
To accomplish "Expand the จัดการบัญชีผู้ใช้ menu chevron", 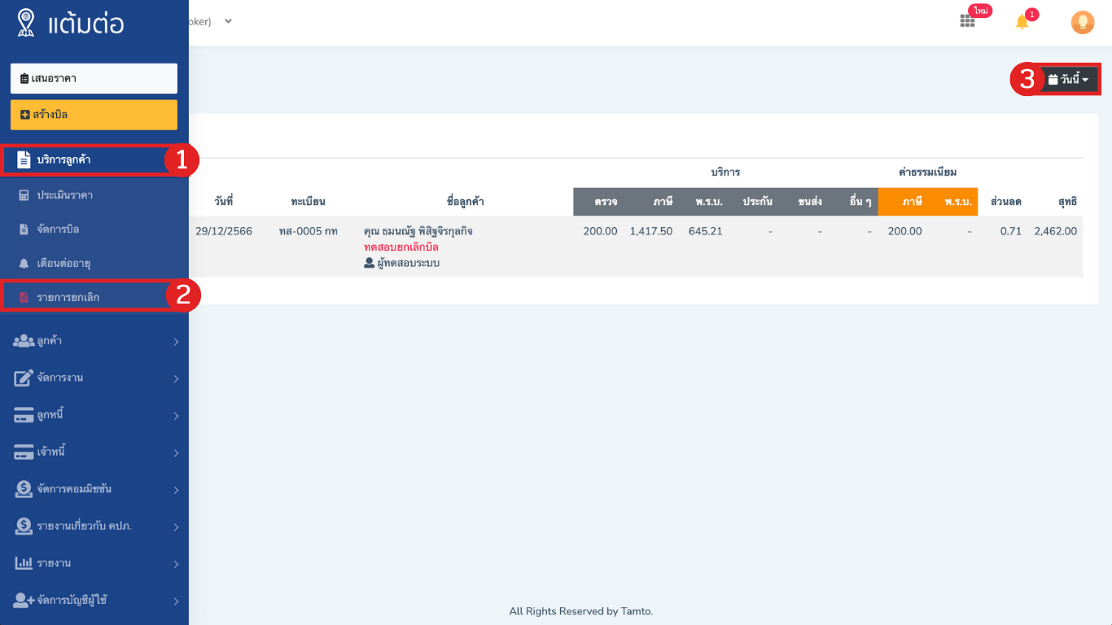I will point(176,601).
